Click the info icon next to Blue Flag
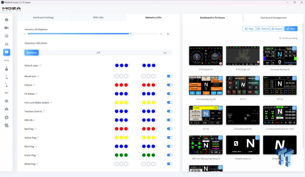This screenshot has height=177, width=305. point(36,146)
